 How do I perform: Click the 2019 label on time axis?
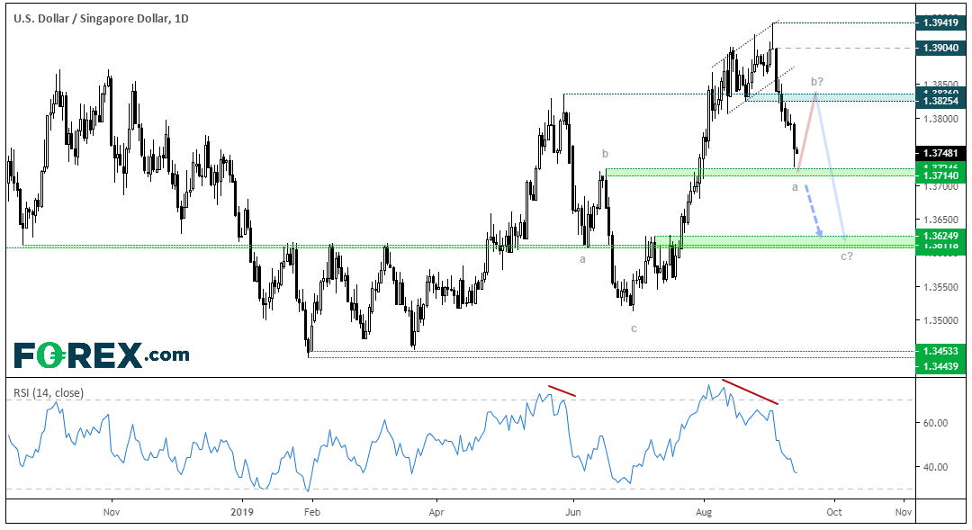click(x=242, y=512)
